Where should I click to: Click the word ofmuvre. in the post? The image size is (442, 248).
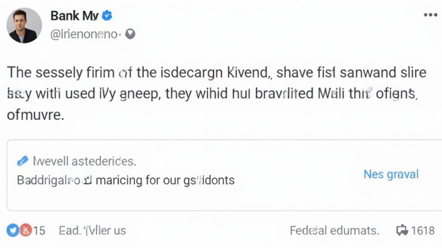coord(35,115)
